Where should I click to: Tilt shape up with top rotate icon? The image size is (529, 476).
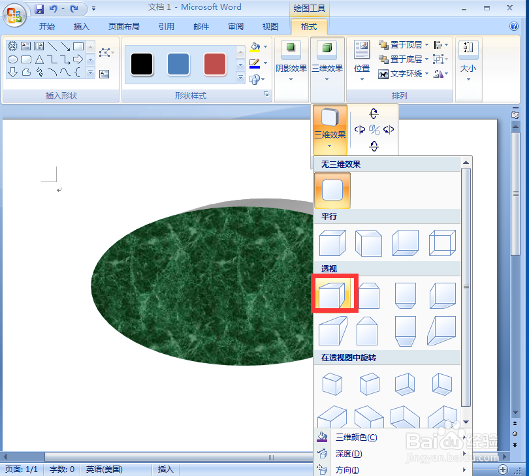374,114
